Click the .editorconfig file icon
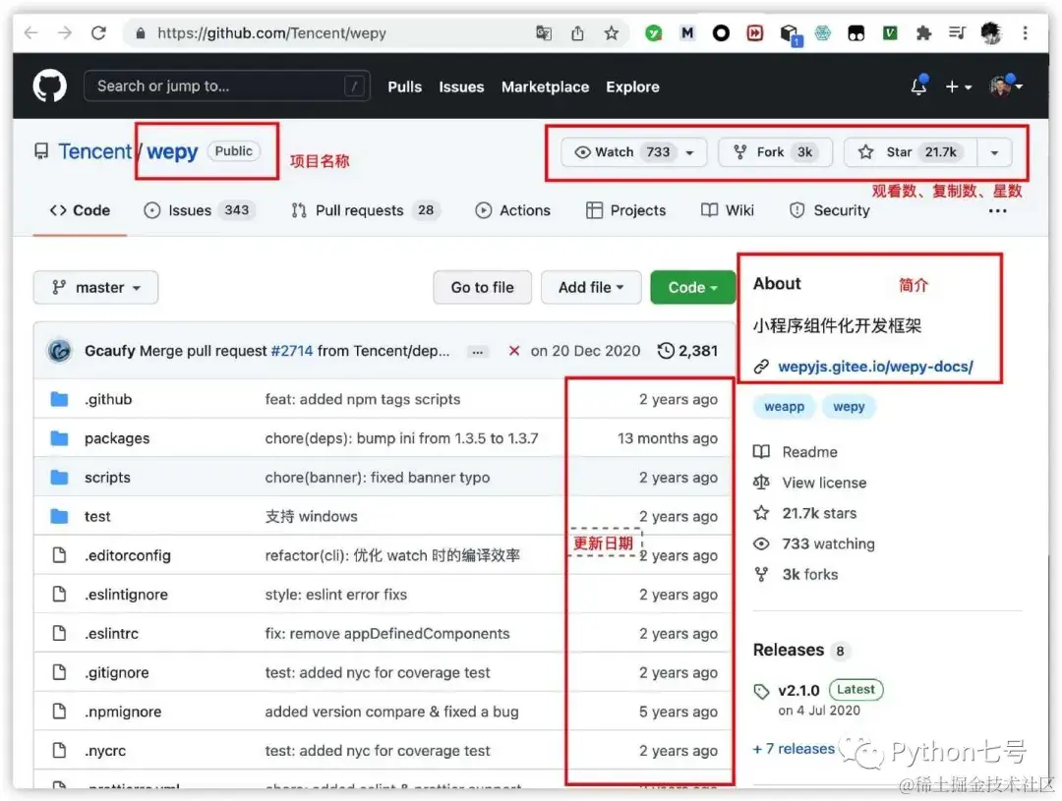This screenshot has height=801, width=1062. pos(60,555)
